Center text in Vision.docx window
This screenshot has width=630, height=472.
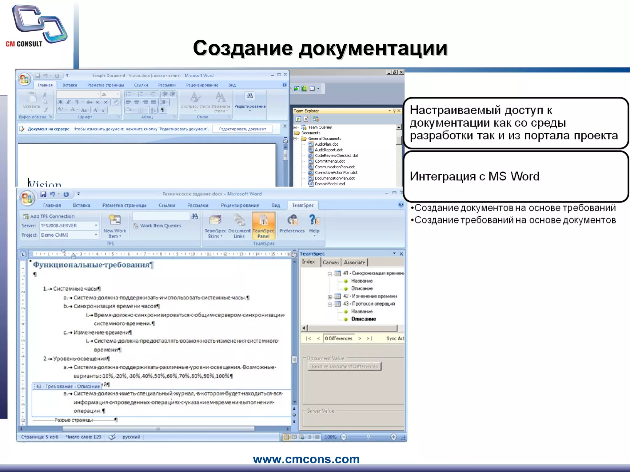pos(137,102)
